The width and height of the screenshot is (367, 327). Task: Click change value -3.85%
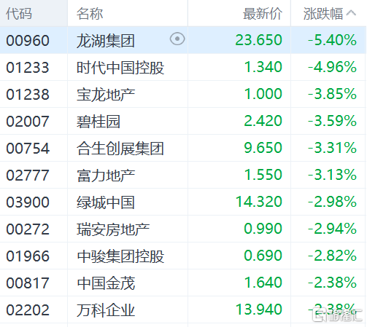point(332,94)
